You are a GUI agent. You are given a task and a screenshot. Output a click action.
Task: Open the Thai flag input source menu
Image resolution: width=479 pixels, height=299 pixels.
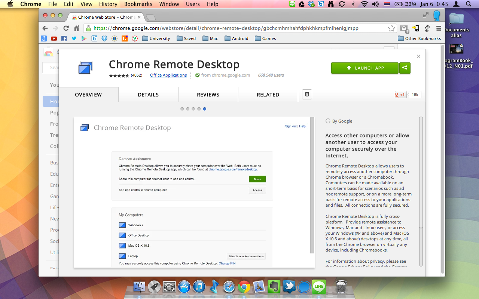(x=387, y=4)
